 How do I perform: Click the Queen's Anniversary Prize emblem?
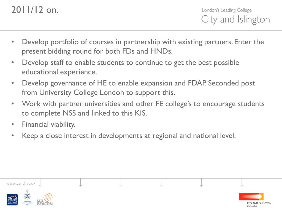(x=27, y=197)
